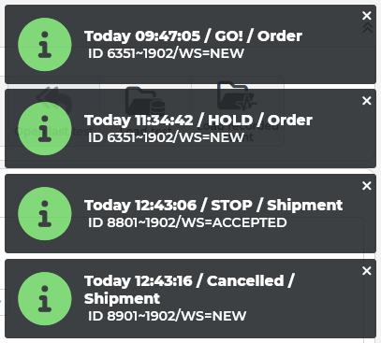Click the 'Today 12:43:16 / Cancelled /' title line
The image size is (381, 343).
click(189, 281)
